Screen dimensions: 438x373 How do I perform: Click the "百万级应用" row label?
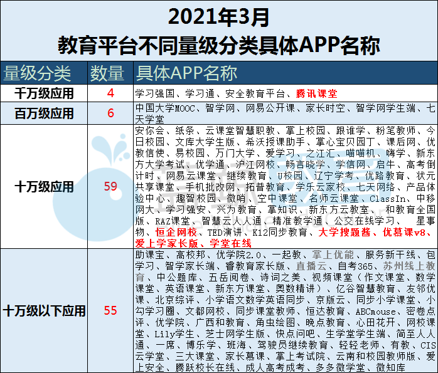[44, 113]
